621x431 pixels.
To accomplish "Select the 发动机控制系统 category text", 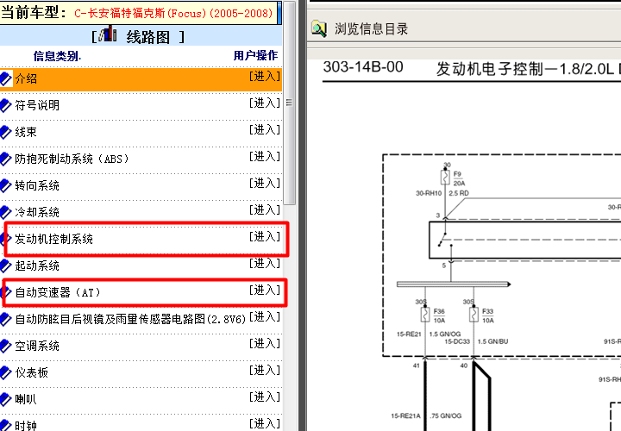I will (53, 239).
